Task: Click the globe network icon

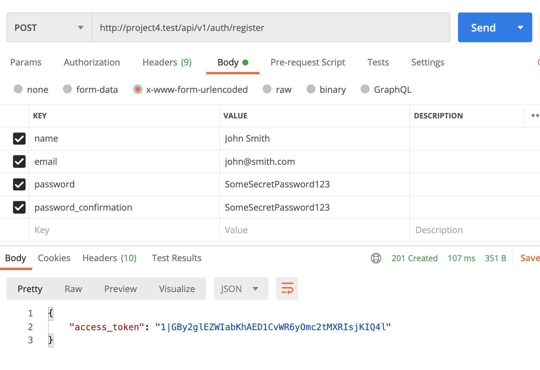Action: 376,258
